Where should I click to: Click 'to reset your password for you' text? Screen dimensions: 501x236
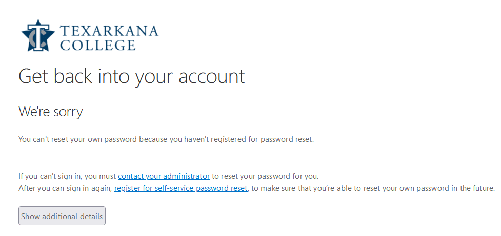[x=265, y=176]
